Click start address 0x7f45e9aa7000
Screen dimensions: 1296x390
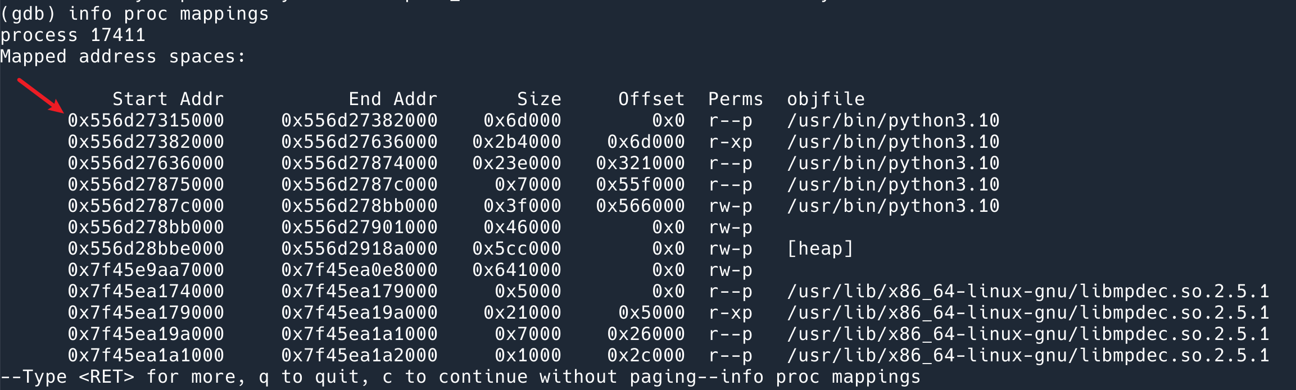(146, 270)
